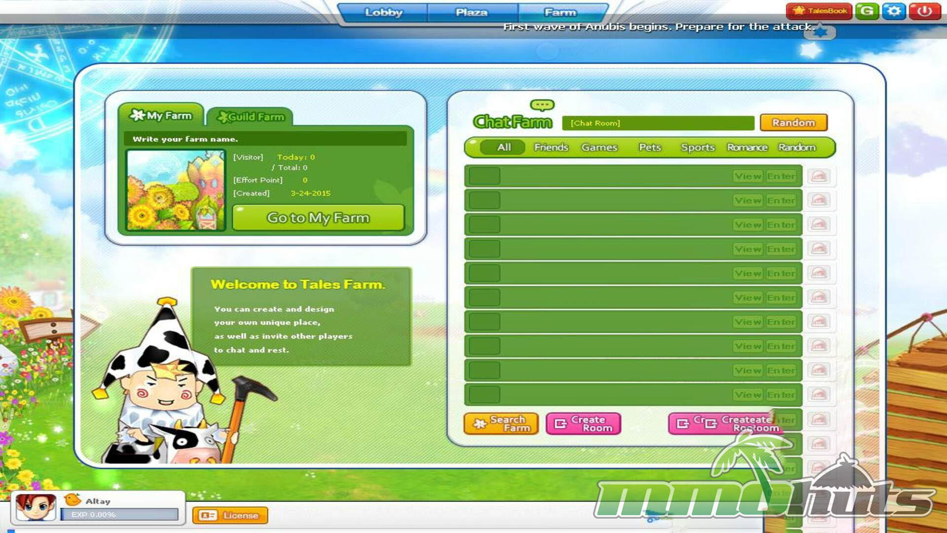Screen dimensions: 947x533
Task: Click the Altay player avatar portrait
Action: [36, 507]
